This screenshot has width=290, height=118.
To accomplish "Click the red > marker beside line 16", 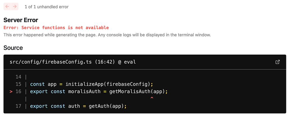I will tap(11, 92).
